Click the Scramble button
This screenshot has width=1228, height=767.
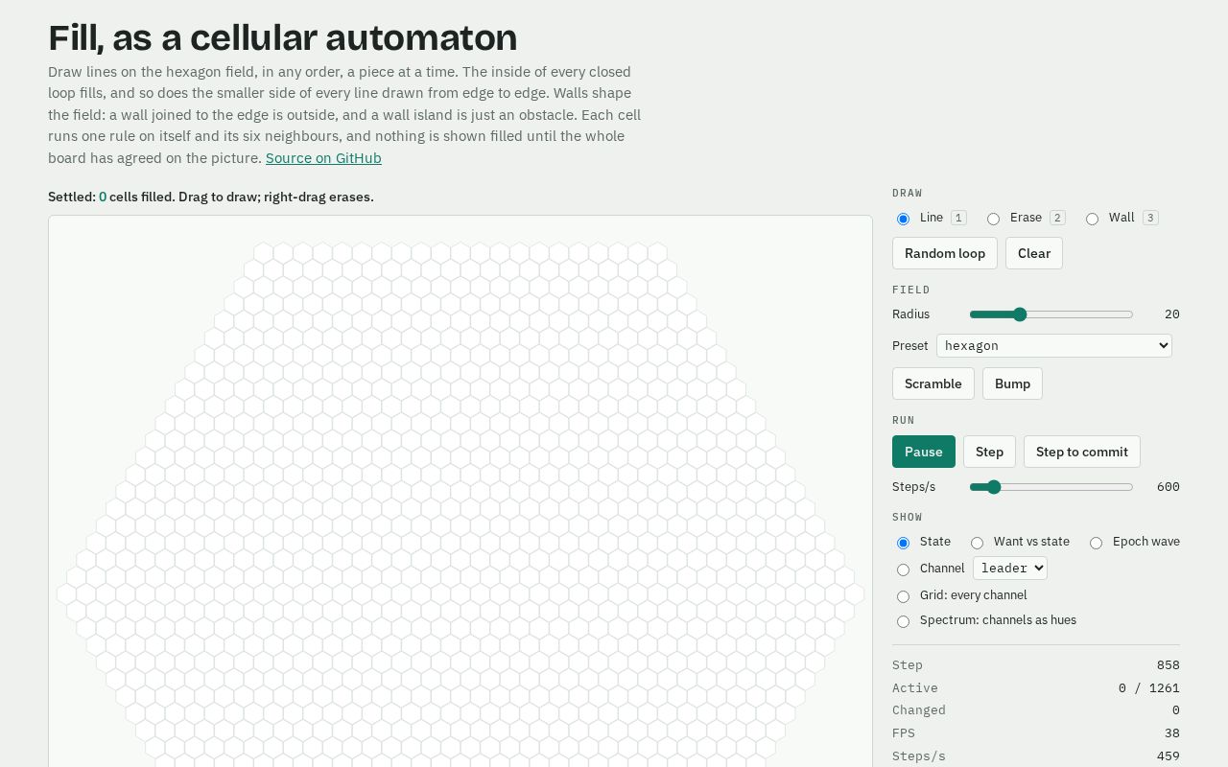(x=933, y=383)
